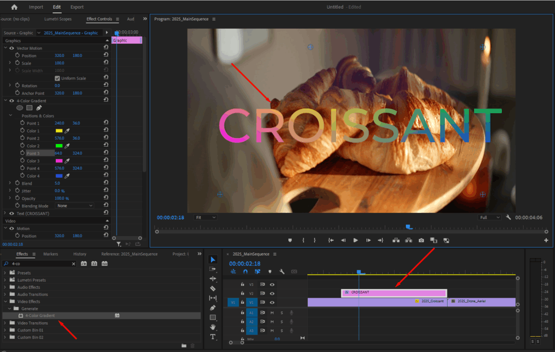This screenshot has width=555, height=352.
Task: Expand the Blend parameter
Action: 10,183
